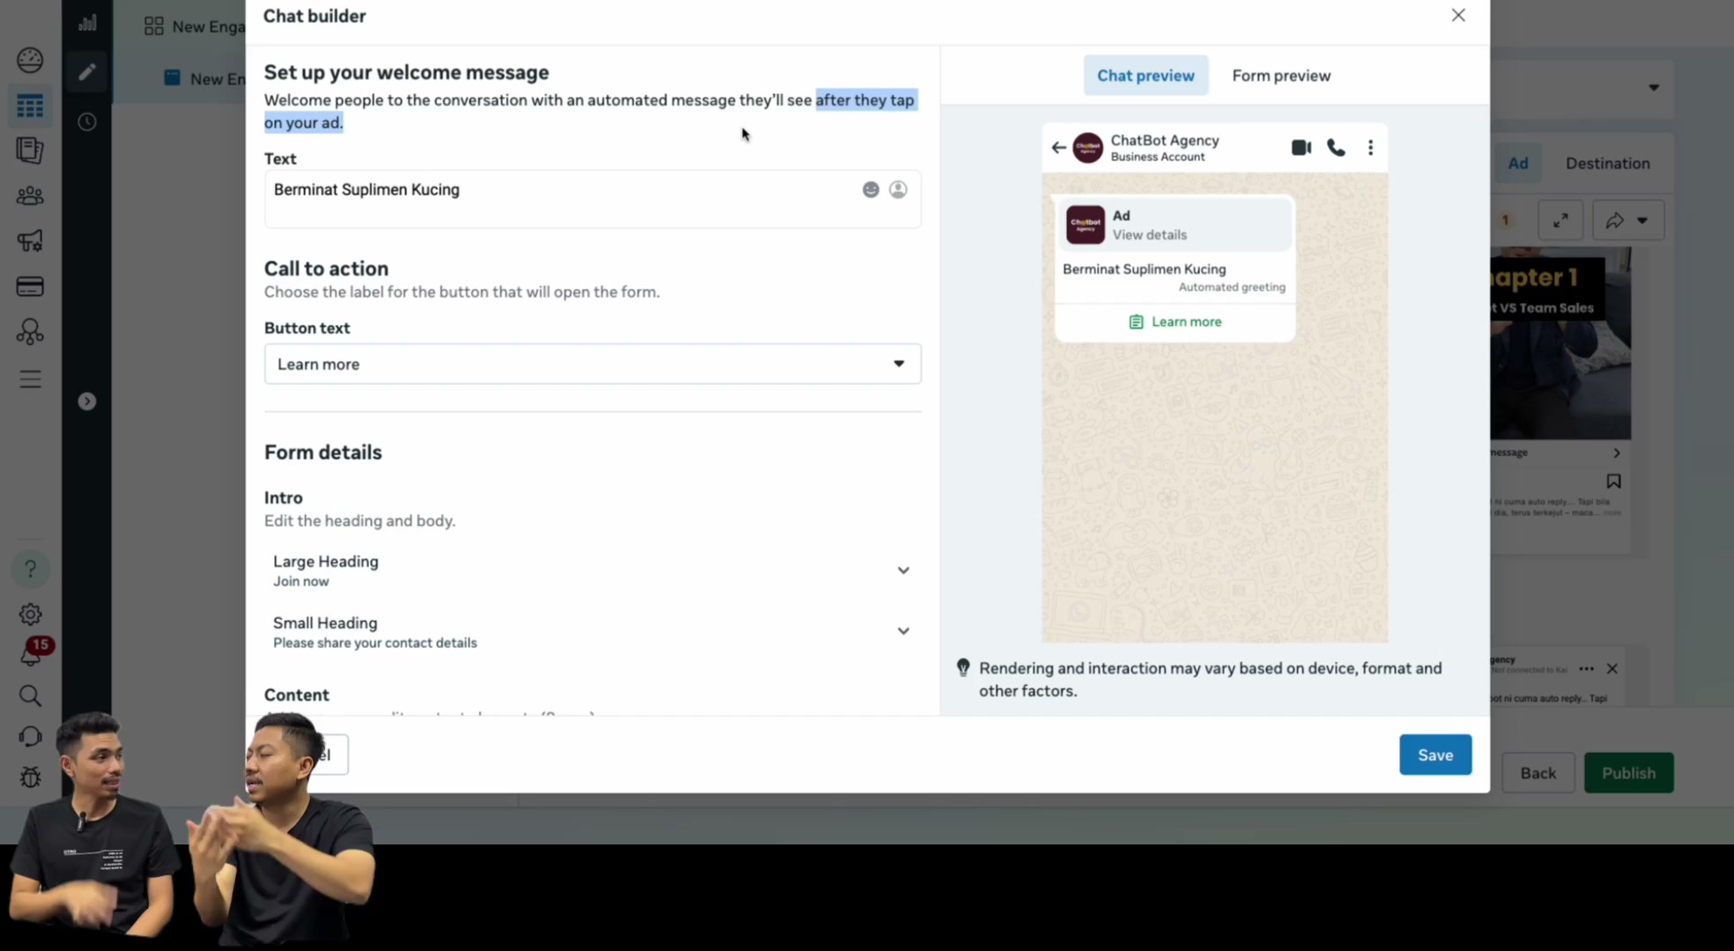1734x951 pixels.
Task: Open the three-dot menu in chat preview
Action: point(1370,148)
